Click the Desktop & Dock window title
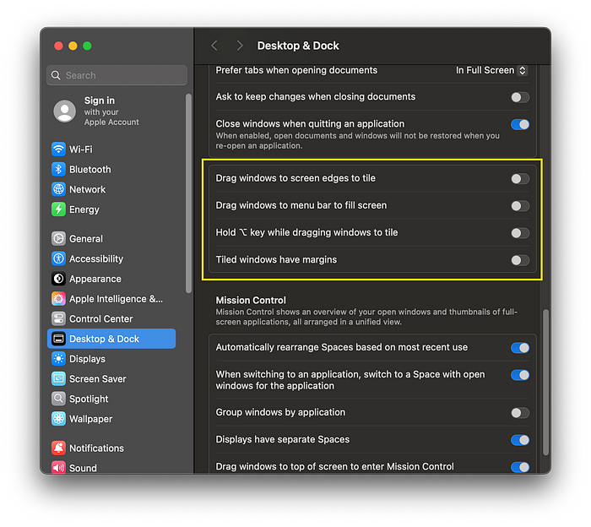Image resolution: width=591 pixels, height=527 pixels. pyautogui.click(x=298, y=46)
